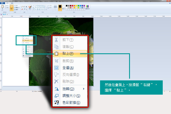The image size is (171, 114).
Task: Expand the shapes gallery with the More arrow
Action: pos(46,9)
